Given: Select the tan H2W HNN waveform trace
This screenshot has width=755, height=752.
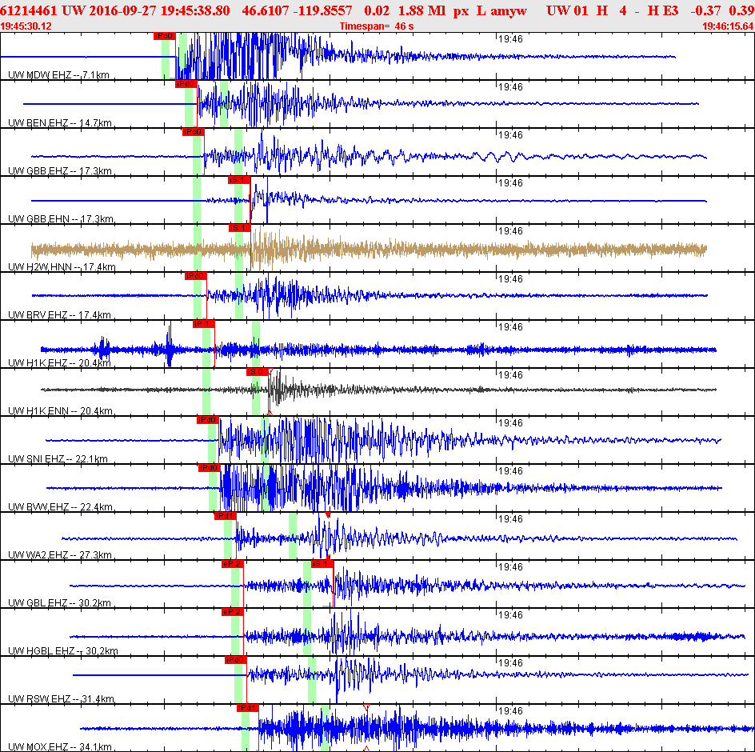Looking at the screenshot, I should [369, 250].
